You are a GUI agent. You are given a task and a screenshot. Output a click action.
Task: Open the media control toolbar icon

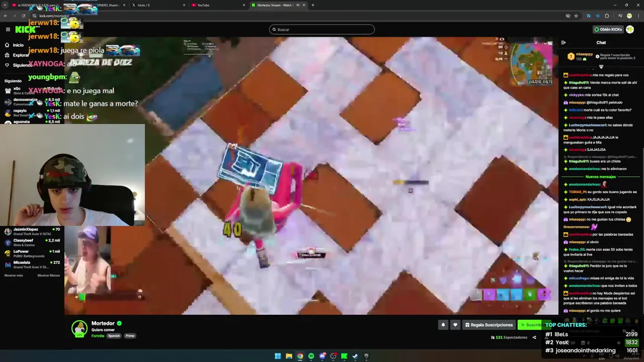(620, 16)
